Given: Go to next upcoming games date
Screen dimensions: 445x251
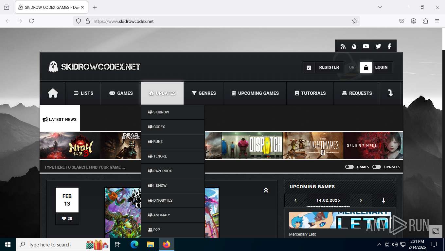Looking at the screenshot, I should [x=361, y=200].
